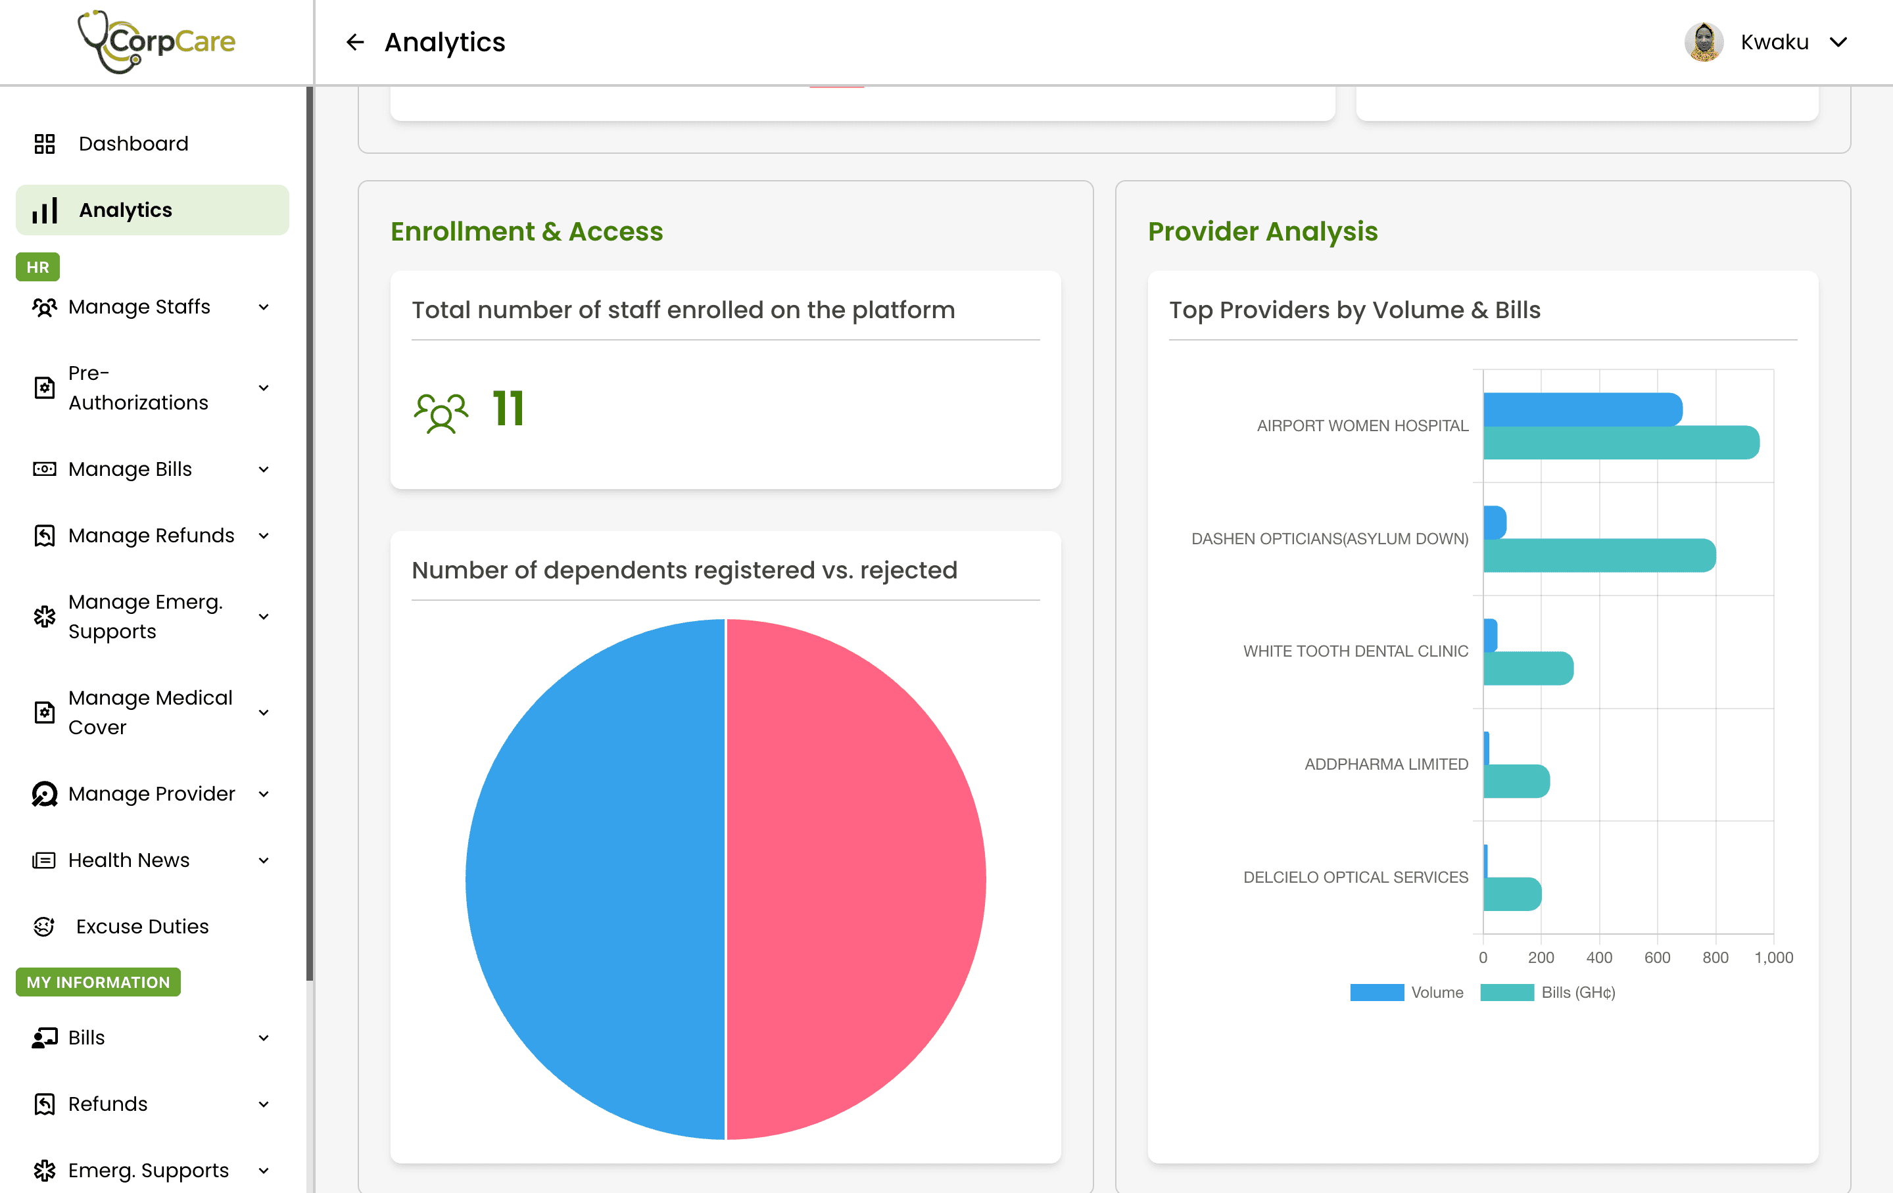Open the Excuse Duties link
This screenshot has height=1193, width=1893.
(142, 927)
